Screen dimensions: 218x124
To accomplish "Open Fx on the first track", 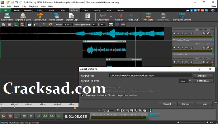I will coord(187,33).
